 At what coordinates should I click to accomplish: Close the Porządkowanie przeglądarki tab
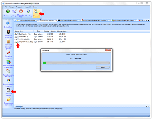point(136,21)
